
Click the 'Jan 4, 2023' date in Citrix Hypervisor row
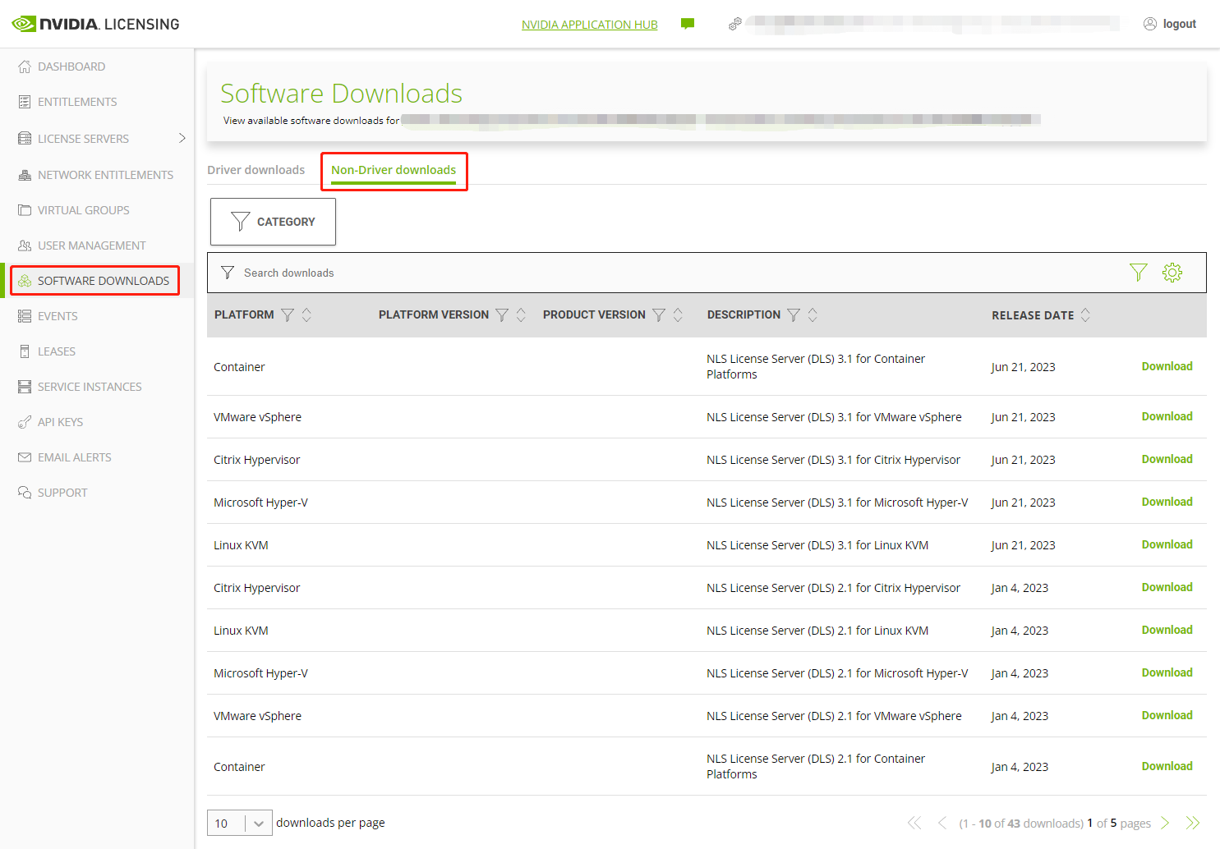click(x=1020, y=588)
